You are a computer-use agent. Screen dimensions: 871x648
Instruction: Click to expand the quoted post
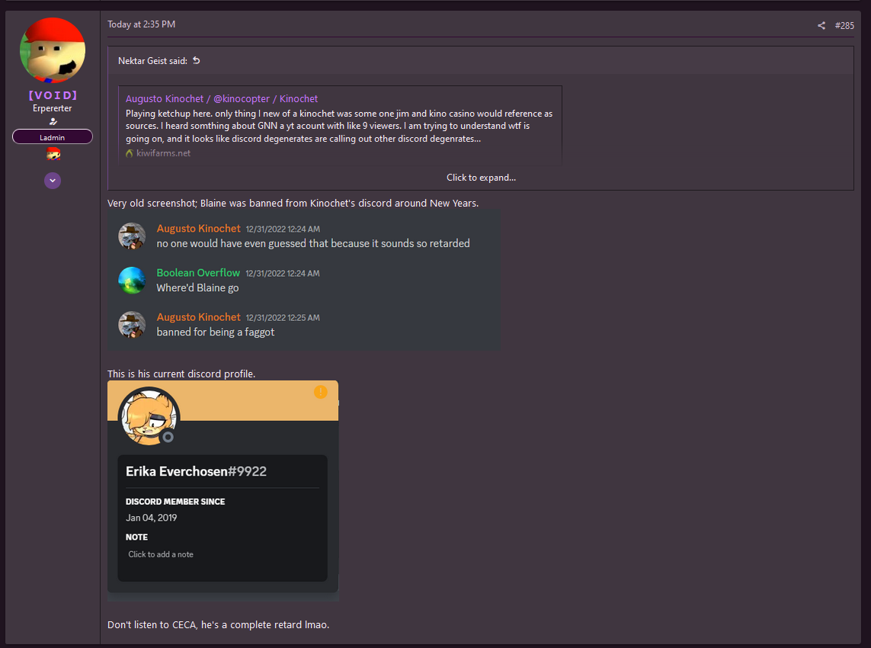click(x=481, y=178)
